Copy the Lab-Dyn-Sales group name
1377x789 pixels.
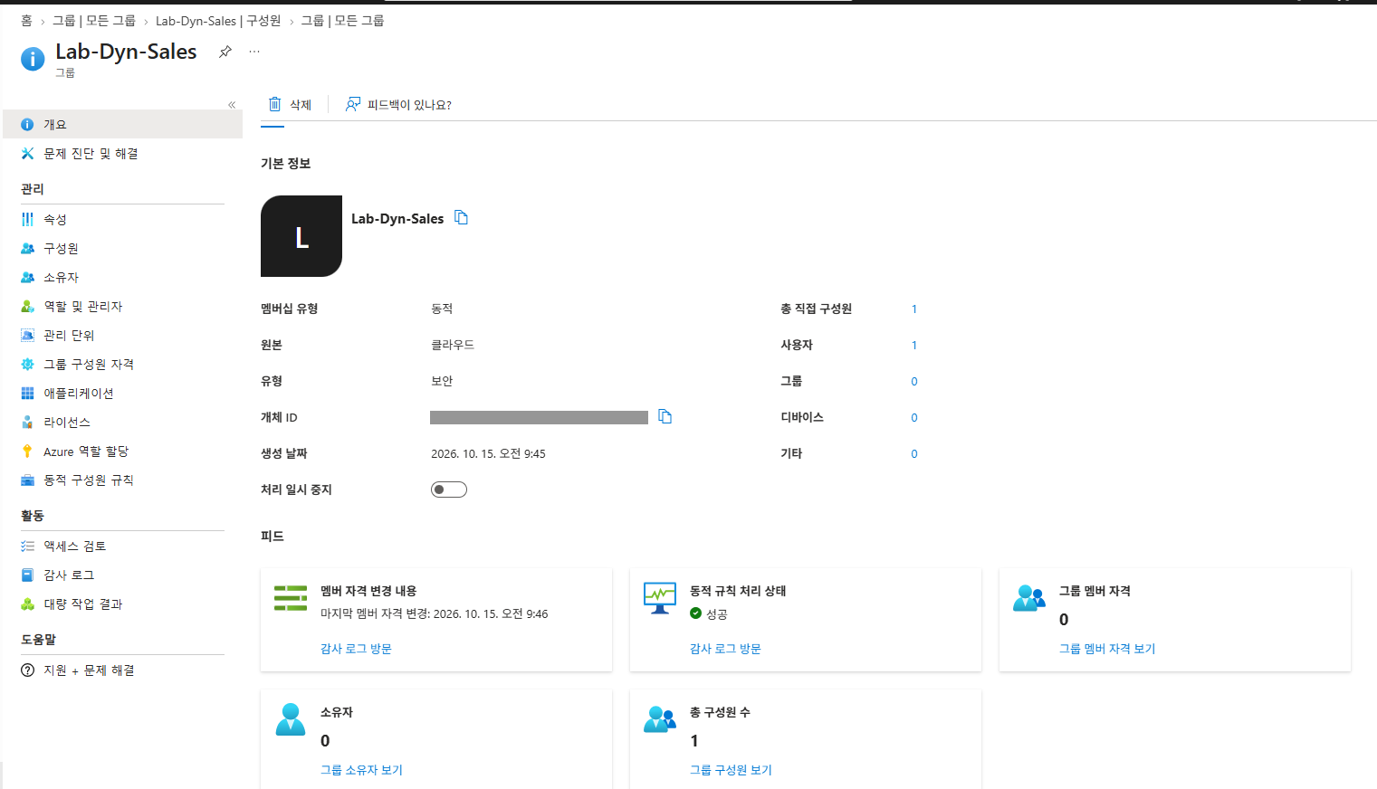[x=462, y=217]
